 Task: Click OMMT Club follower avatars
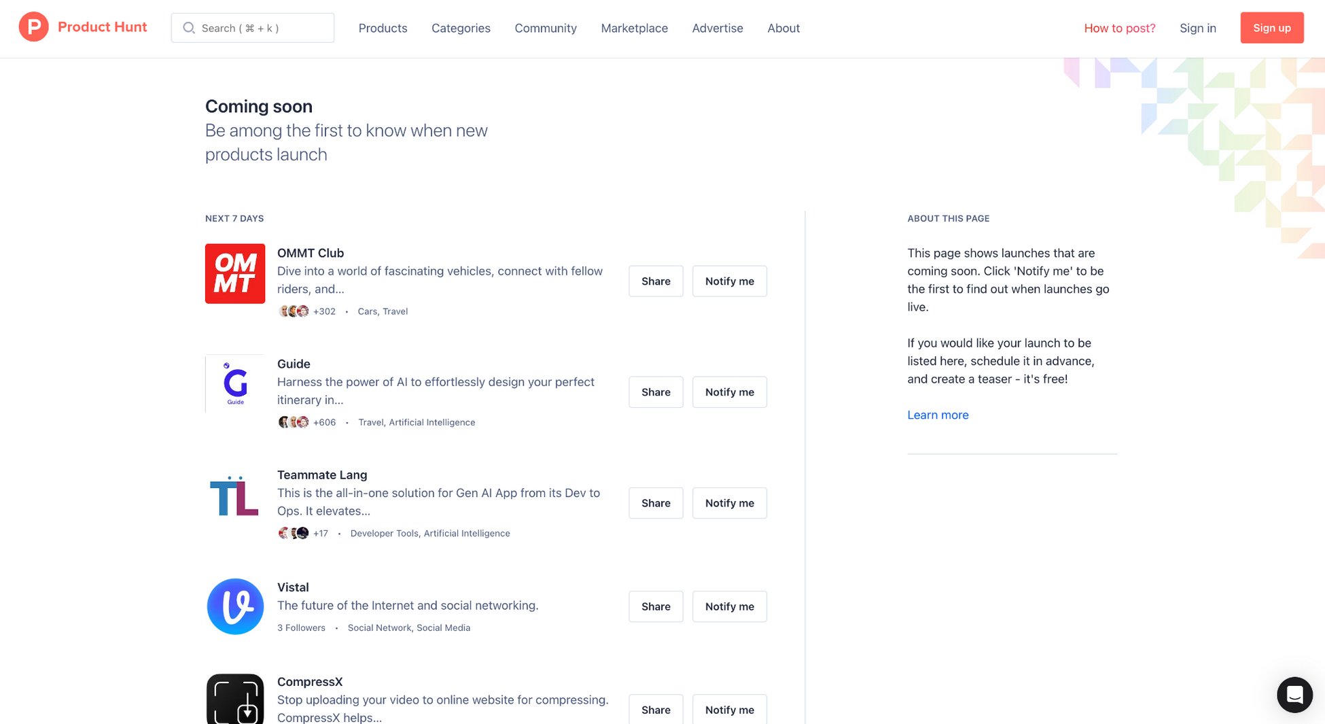(294, 311)
